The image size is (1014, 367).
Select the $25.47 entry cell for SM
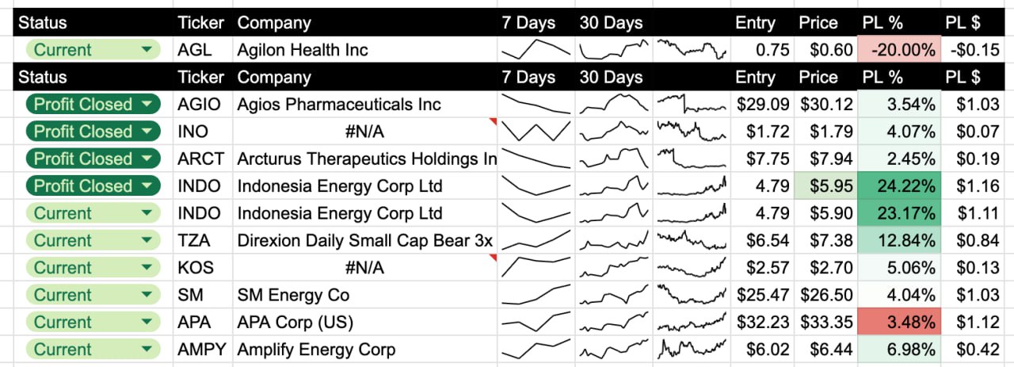762,295
